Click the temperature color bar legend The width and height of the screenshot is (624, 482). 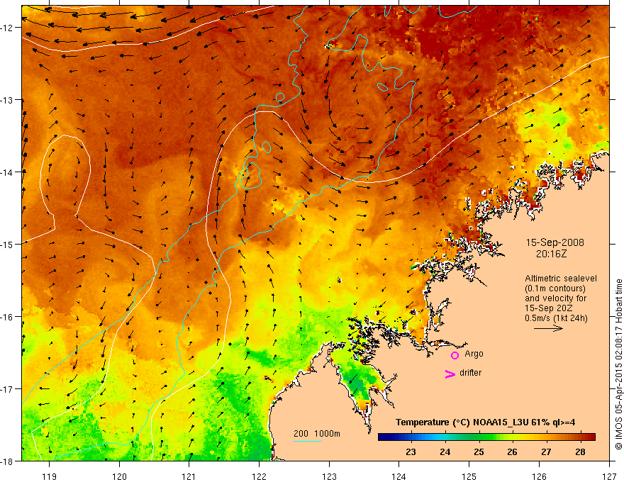pos(486,437)
